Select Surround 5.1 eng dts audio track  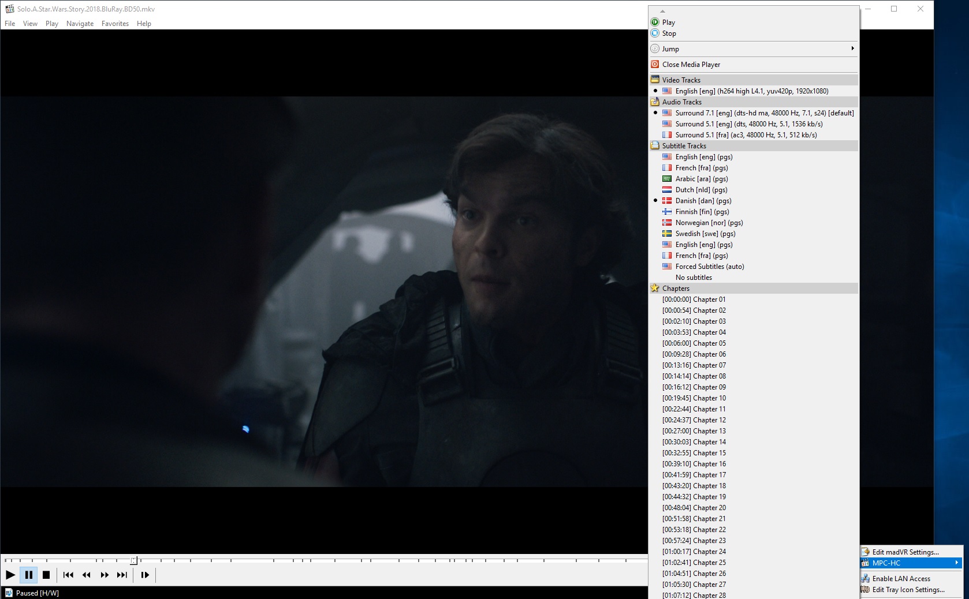(x=754, y=124)
